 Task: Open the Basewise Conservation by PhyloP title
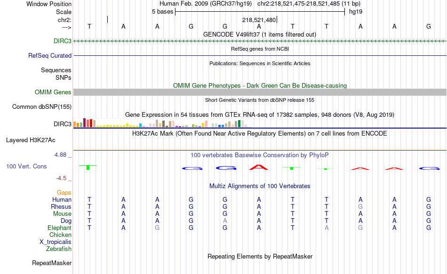click(x=260, y=155)
